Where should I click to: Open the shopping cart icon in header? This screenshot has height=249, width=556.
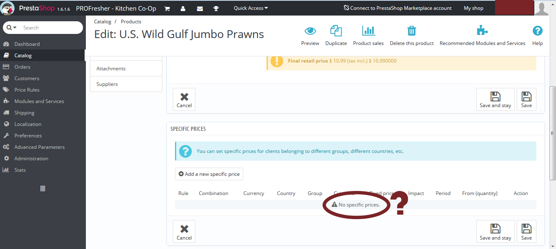pyautogui.click(x=167, y=8)
